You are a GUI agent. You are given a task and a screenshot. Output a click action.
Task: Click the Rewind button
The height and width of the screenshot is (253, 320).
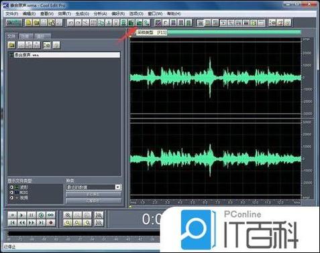22,223
